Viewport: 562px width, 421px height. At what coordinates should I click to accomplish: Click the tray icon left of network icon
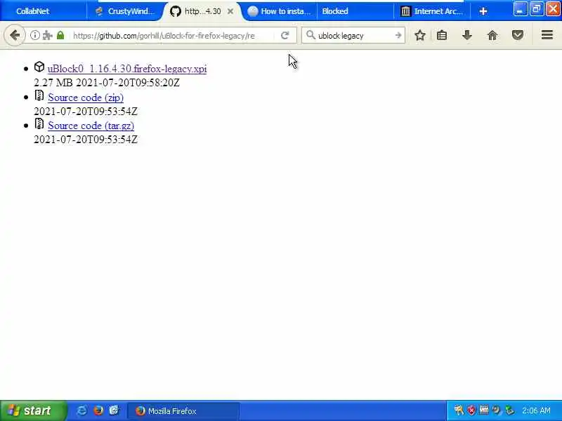[x=497, y=410]
